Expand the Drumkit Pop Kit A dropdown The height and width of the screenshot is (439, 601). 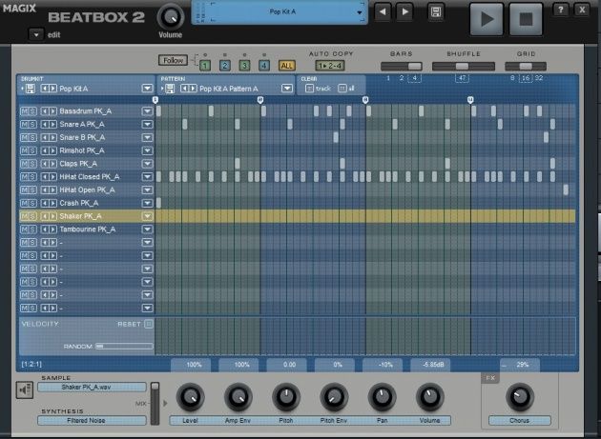click(x=147, y=89)
